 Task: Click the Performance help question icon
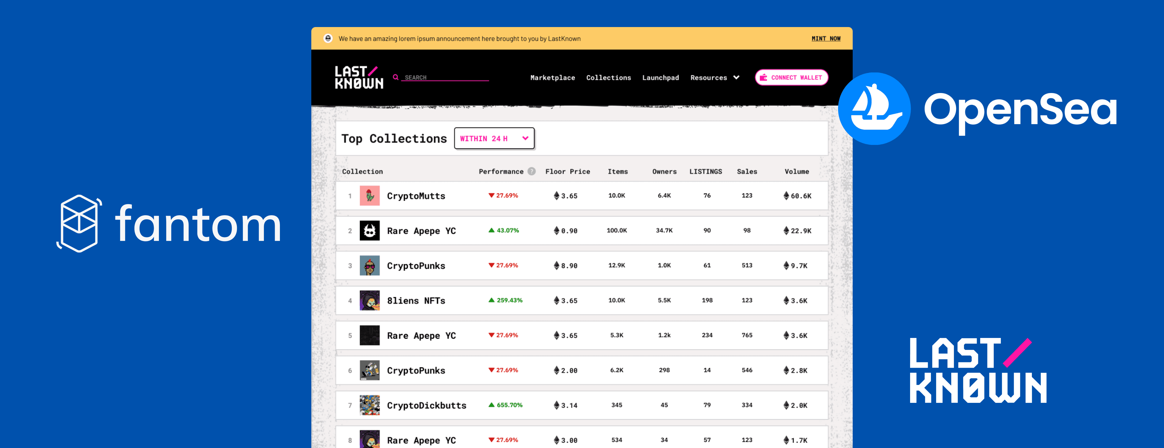tap(531, 171)
